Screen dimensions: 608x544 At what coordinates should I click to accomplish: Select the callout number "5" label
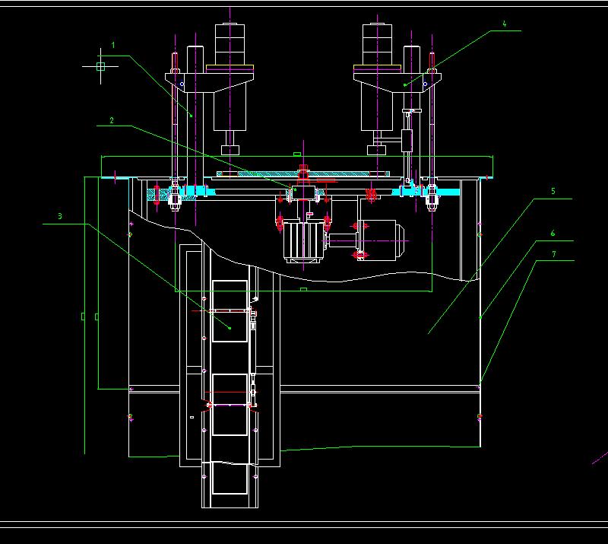(x=553, y=191)
